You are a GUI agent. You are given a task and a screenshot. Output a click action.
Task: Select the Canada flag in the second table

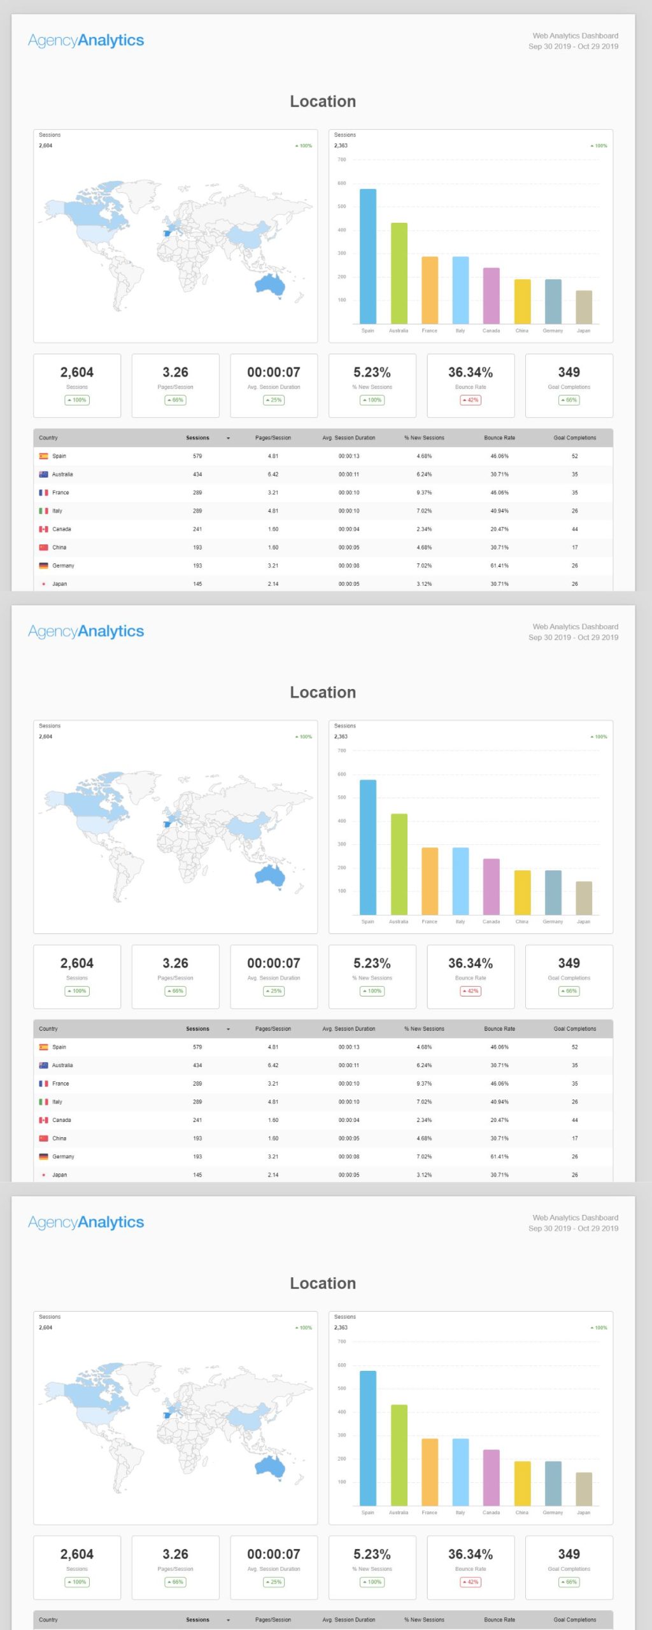point(43,1120)
